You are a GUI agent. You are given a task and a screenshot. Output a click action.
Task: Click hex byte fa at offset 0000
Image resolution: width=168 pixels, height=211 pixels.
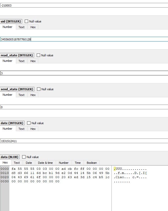click(14, 169)
